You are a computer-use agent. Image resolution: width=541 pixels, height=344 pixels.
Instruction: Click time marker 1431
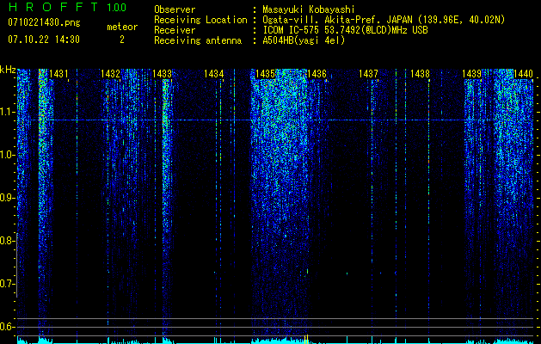click(58, 73)
